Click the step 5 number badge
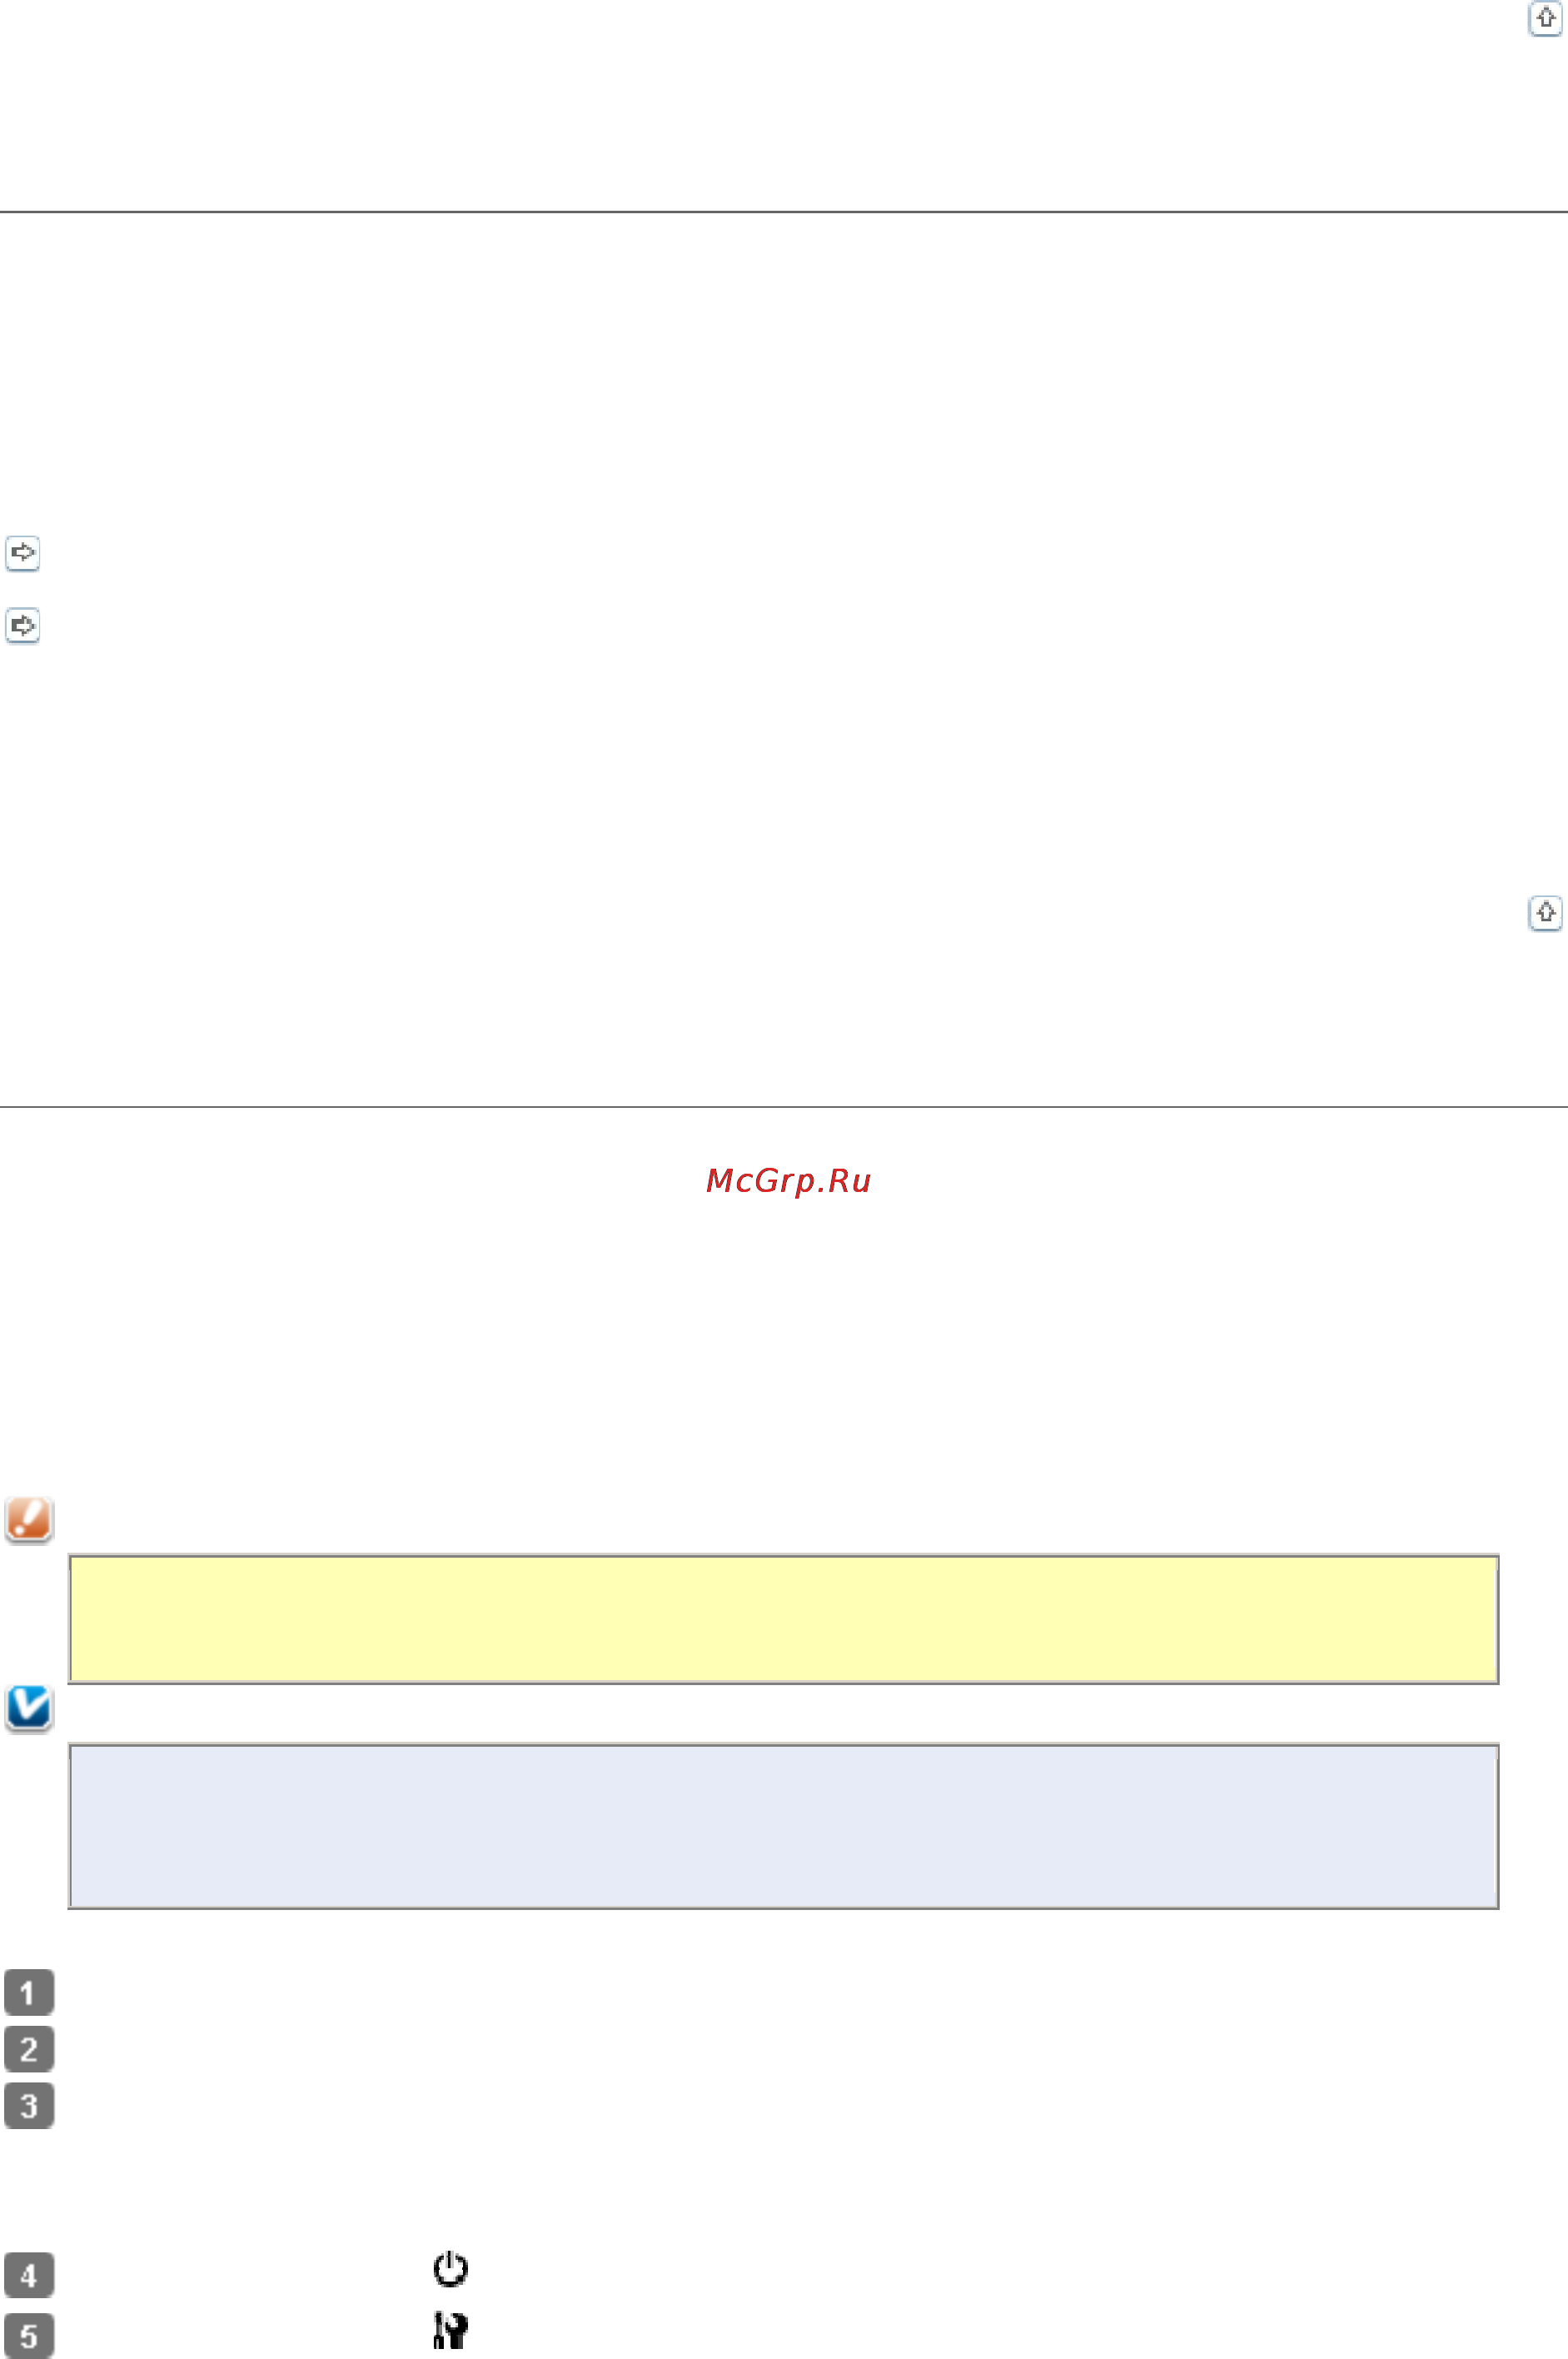The width and height of the screenshot is (1568, 2359). tap(29, 2336)
